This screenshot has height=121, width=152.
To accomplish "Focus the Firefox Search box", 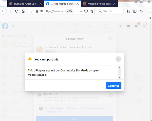I will point(110,11).
